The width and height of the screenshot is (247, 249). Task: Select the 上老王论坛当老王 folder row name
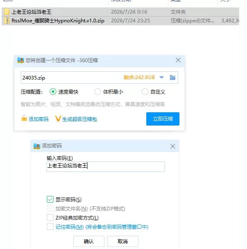[x=31, y=12]
